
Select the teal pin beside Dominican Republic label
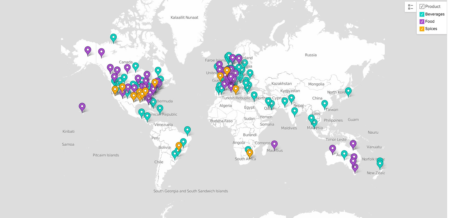pos(160,109)
